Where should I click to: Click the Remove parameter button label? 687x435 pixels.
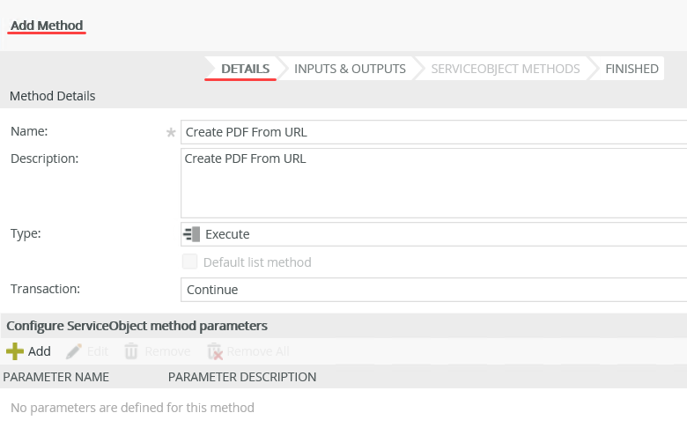coord(167,351)
